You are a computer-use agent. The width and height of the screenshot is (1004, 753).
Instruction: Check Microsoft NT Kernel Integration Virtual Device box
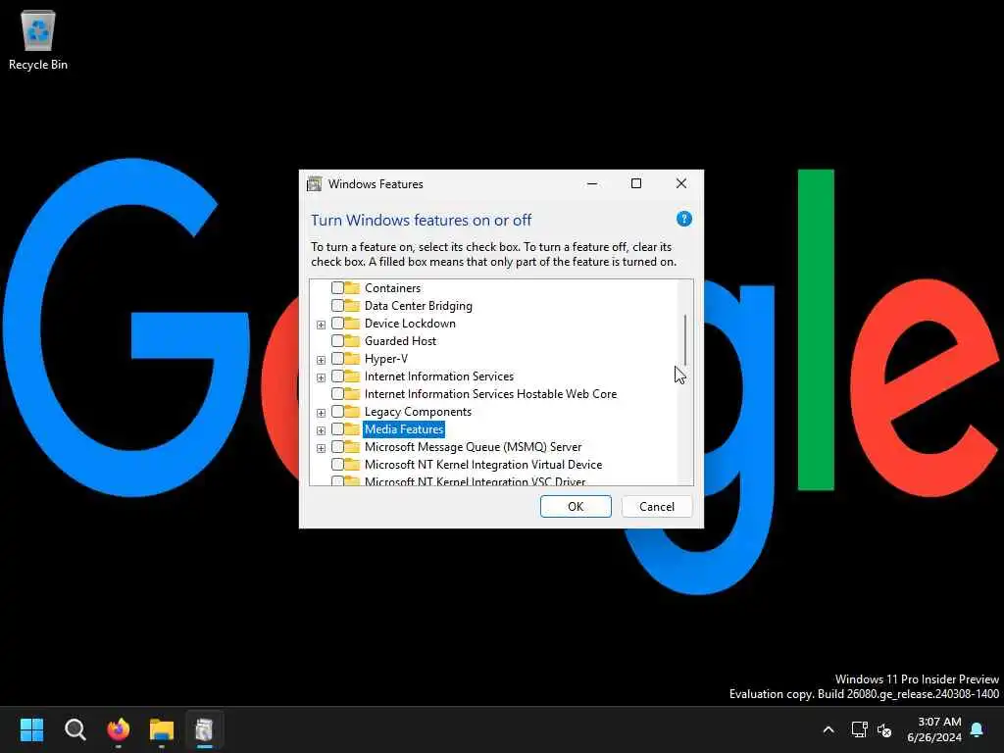337,464
